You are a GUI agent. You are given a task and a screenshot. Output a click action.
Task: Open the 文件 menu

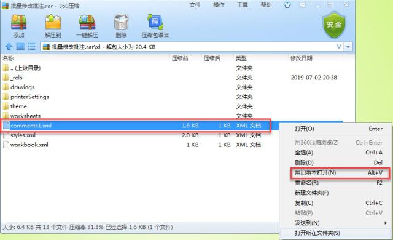coord(195,5)
